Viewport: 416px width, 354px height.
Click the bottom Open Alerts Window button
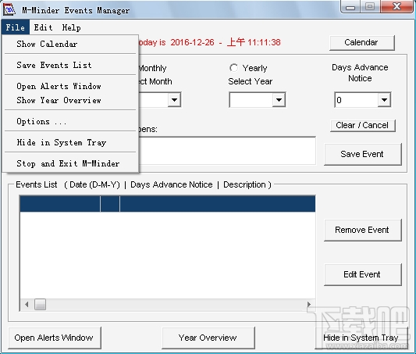pos(55,338)
